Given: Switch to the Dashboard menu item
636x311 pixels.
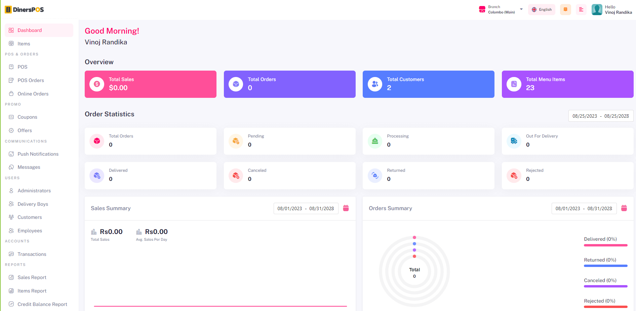Looking at the screenshot, I should pos(30,30).
